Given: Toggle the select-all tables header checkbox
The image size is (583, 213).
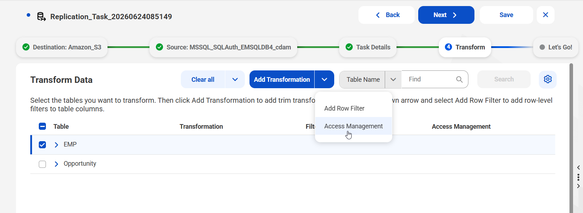Looking at the screenshot, I should click(x=42, y=126).
